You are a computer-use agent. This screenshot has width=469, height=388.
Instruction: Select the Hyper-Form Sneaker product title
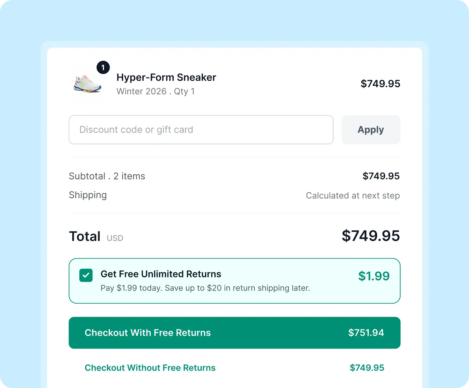coord(166,77)
